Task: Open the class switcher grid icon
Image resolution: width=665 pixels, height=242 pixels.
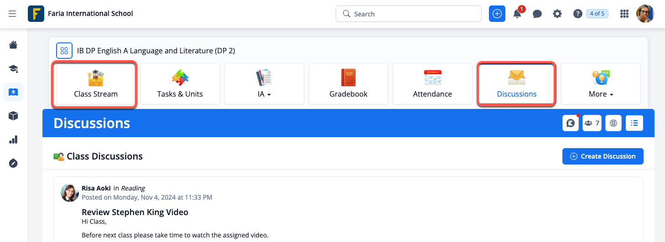Action: tap(64, 51)
